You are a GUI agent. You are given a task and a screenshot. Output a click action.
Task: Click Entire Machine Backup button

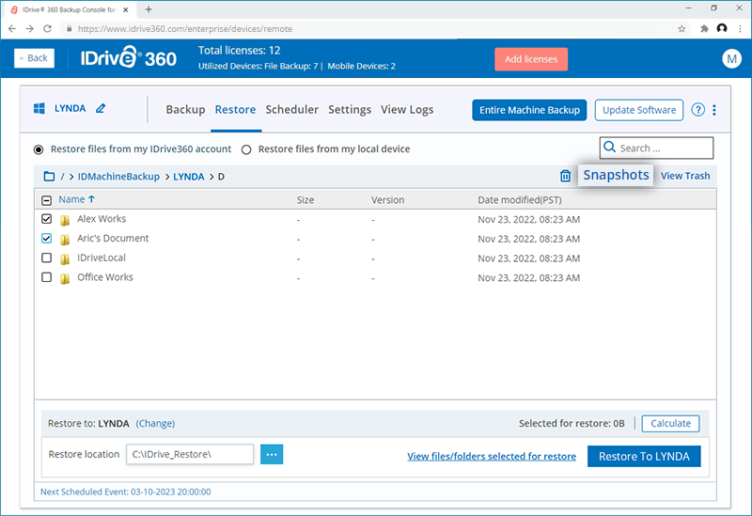point(529,110)
